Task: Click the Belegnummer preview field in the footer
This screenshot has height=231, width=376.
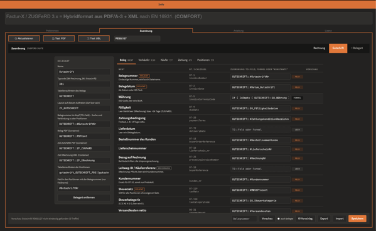Action: click(x=244, y=219)
